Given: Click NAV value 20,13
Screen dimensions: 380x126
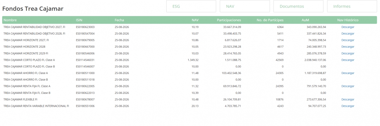Looking at the screenshot, I should coord(195,106).
